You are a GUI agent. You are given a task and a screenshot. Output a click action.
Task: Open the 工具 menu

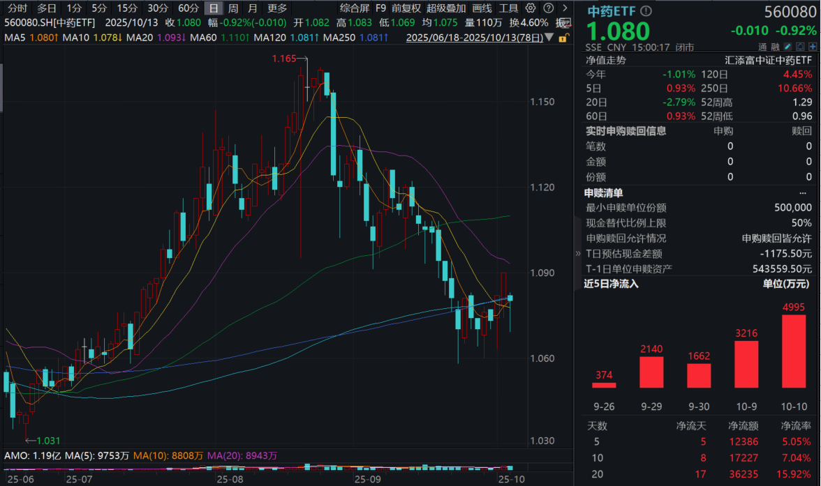click(508, 8)
